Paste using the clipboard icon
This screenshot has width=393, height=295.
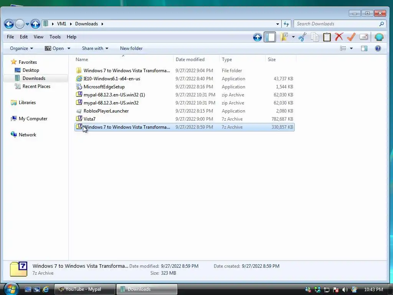click(327, 37)
